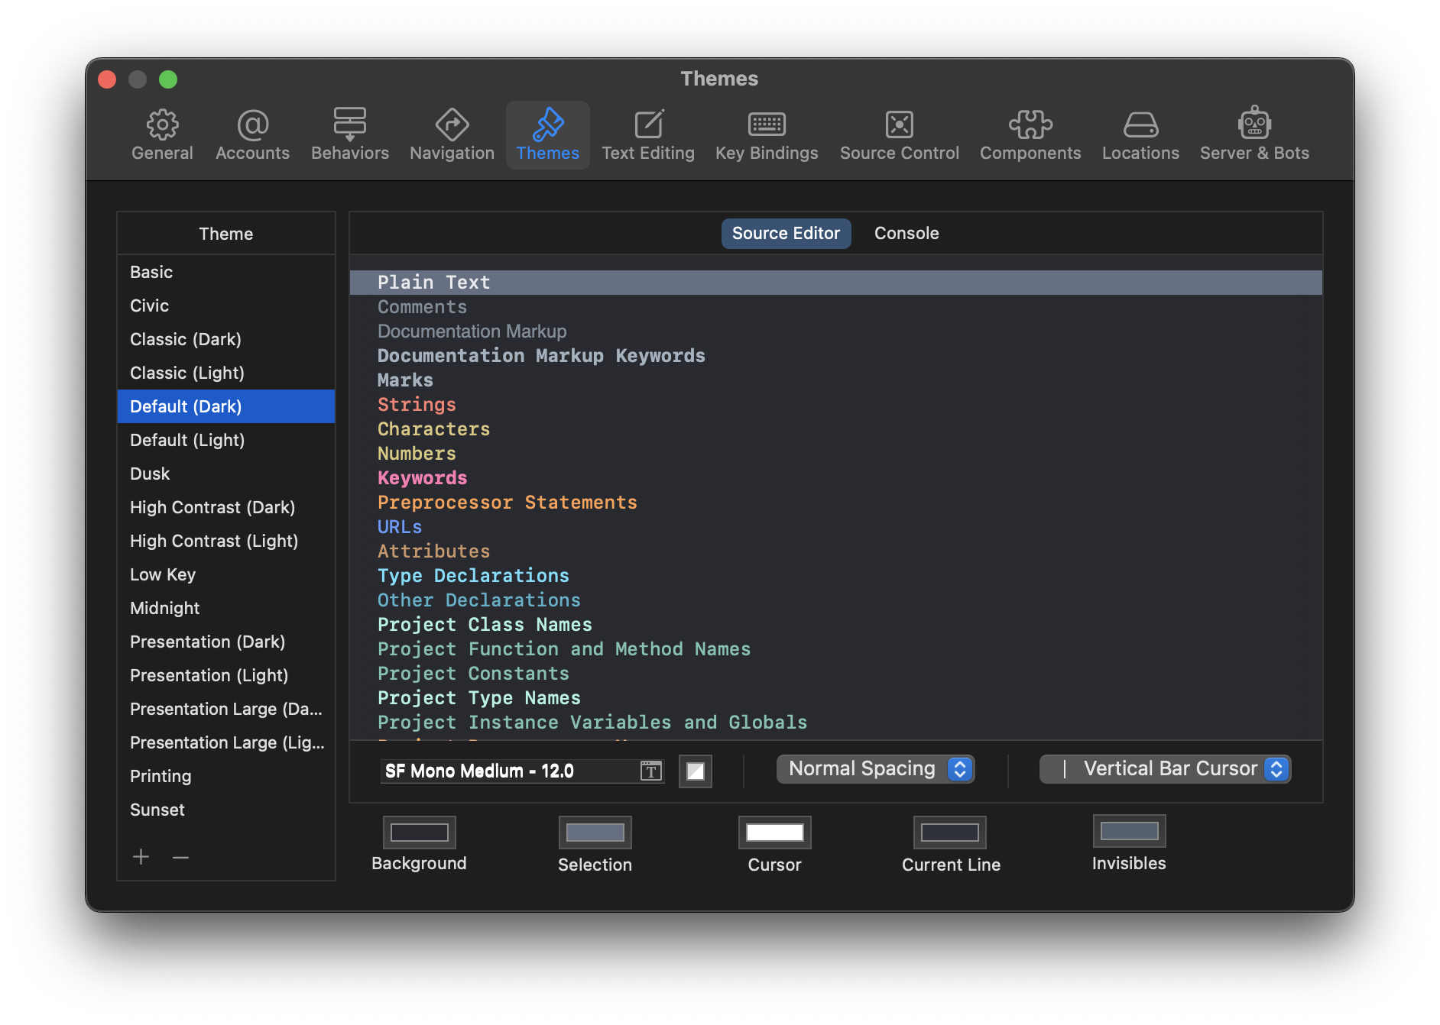Image resolution: width=1440 pixels, height=1025 pixels.
Task: Open the Behaviors preferences pane
Action: pos(350,134)
